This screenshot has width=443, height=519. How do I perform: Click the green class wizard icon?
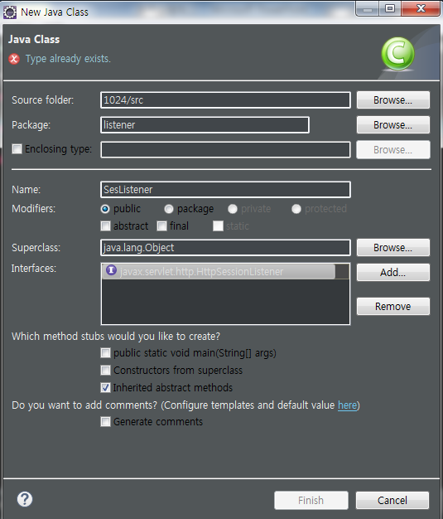pyautogui.click(x=397, y=54)
